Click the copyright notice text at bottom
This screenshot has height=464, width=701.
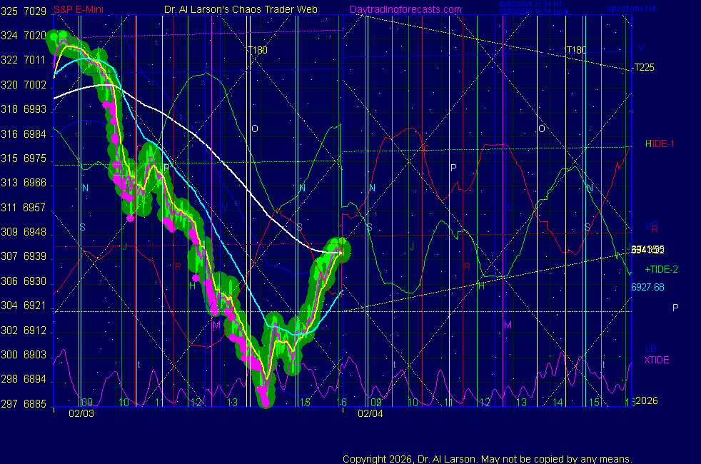point(488,459)
